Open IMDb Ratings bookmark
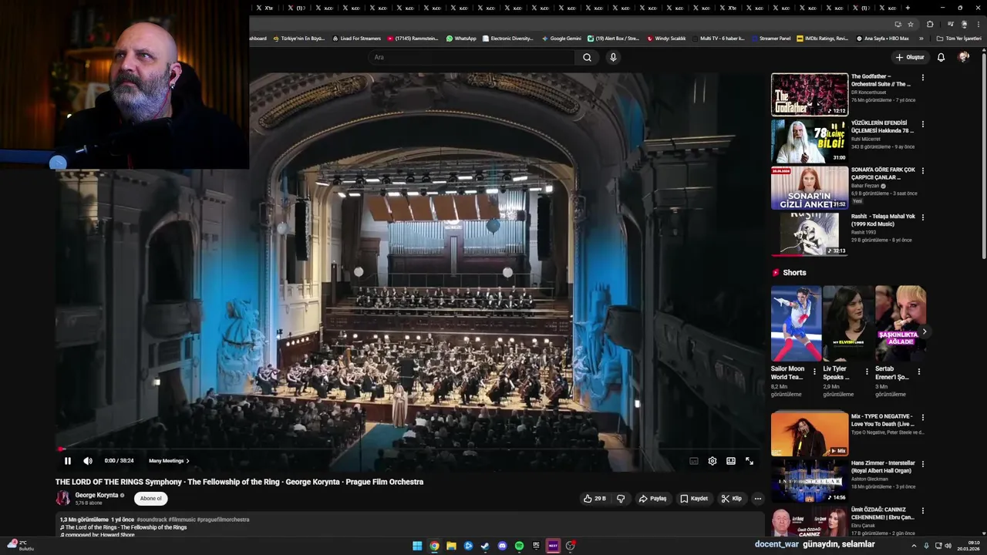Screen dimensions: 987x555 coord(822,39)
